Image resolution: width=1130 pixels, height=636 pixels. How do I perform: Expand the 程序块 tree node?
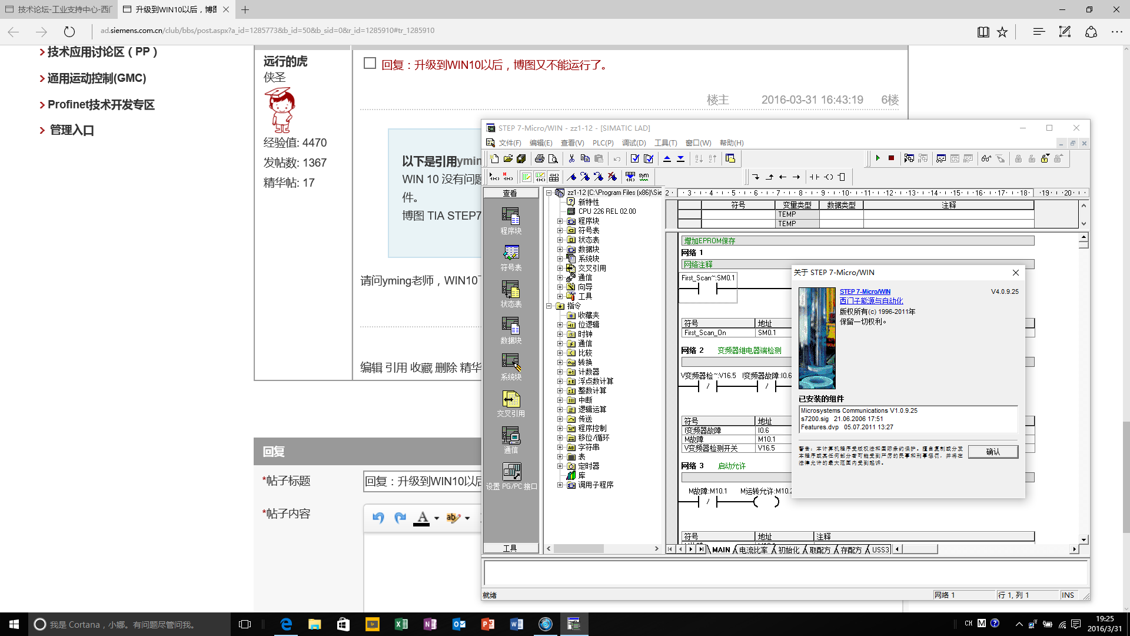click(560, 221)
